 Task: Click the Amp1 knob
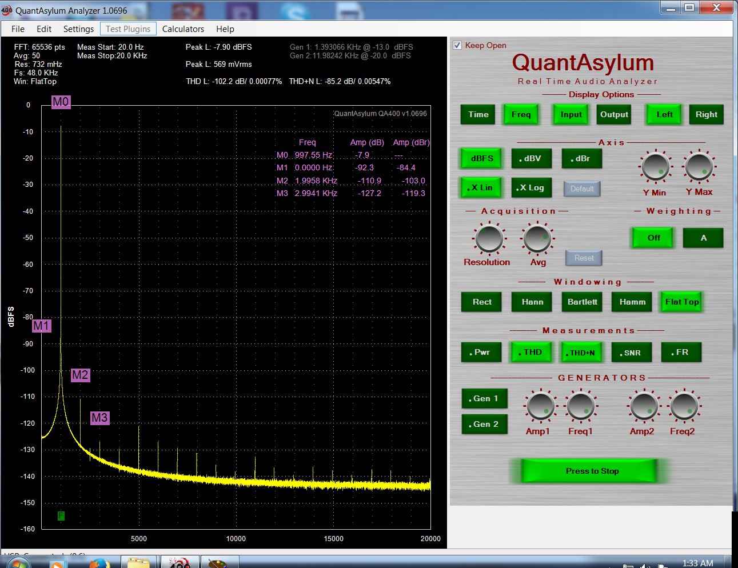point(540,406)
